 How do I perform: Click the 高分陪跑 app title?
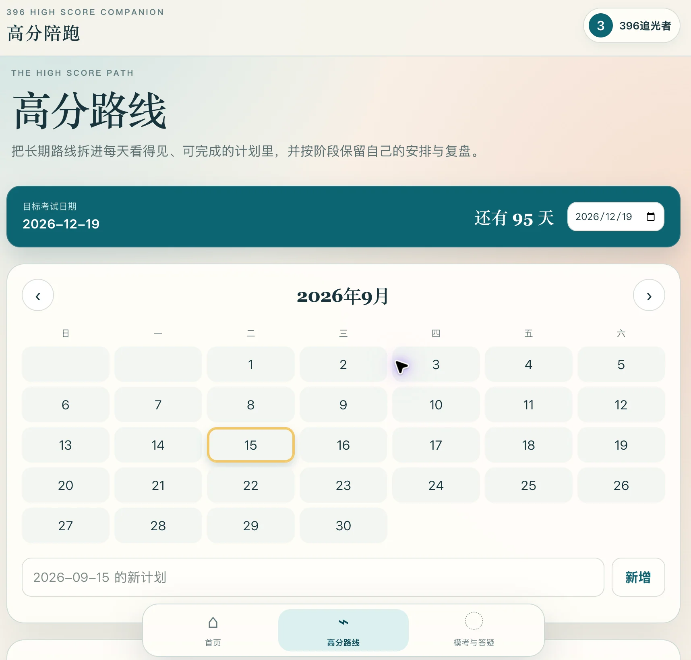pyautogui.click(x=43, y=33)
